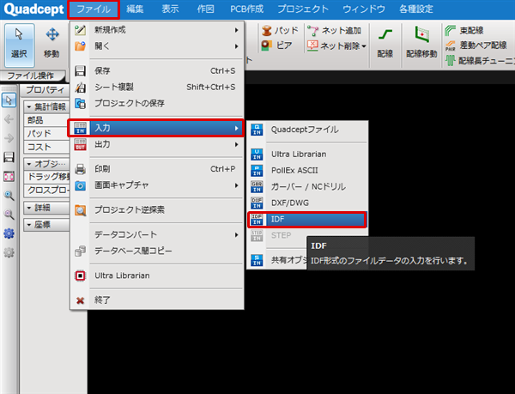The width and height of the screenshot is (515, 394).
Task: Select IDF import option
Action: click(x=307, y=220)
